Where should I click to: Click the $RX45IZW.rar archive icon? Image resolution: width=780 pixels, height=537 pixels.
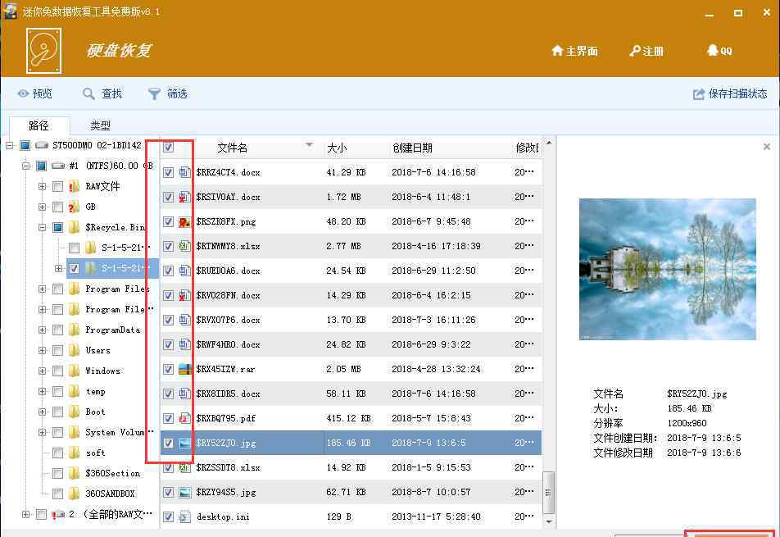pyautogui.click(x=184, y=369)
